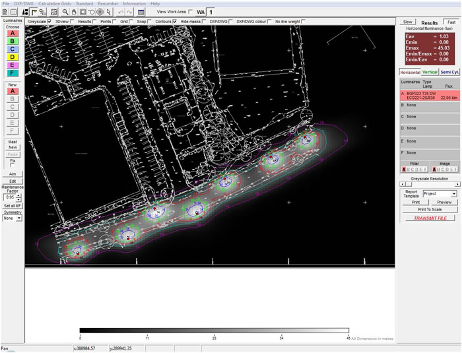Click the concentric circles target icon
This screenshot has width=462, height=353.
pos(100,12)
